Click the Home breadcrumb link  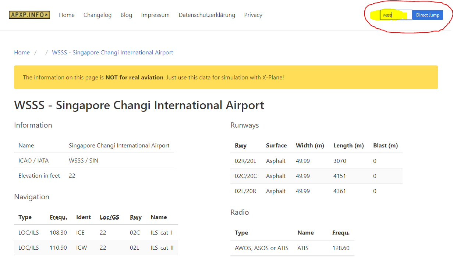22,53
